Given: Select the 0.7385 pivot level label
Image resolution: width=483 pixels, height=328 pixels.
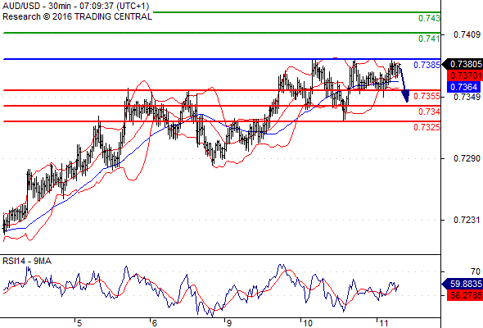Looking at the screenshot, I should pos(427,65).
